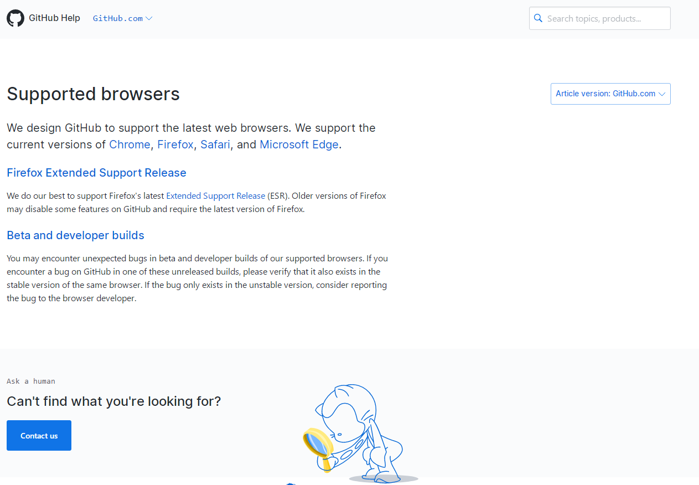Focus the Search topics, products field

point(600,18)
